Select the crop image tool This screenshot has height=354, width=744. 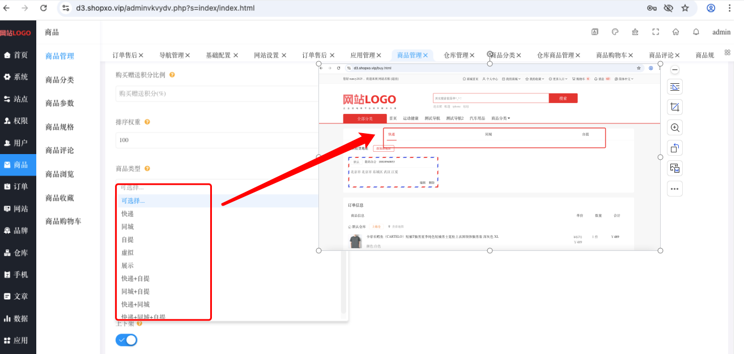coord(675,107)
